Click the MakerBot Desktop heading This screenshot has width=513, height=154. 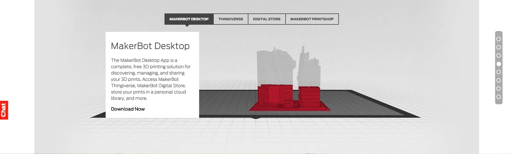[x=150, y=46]
